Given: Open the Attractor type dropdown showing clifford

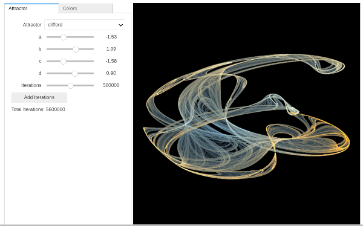Looking at the screenshot, I should tap(85, 25).
